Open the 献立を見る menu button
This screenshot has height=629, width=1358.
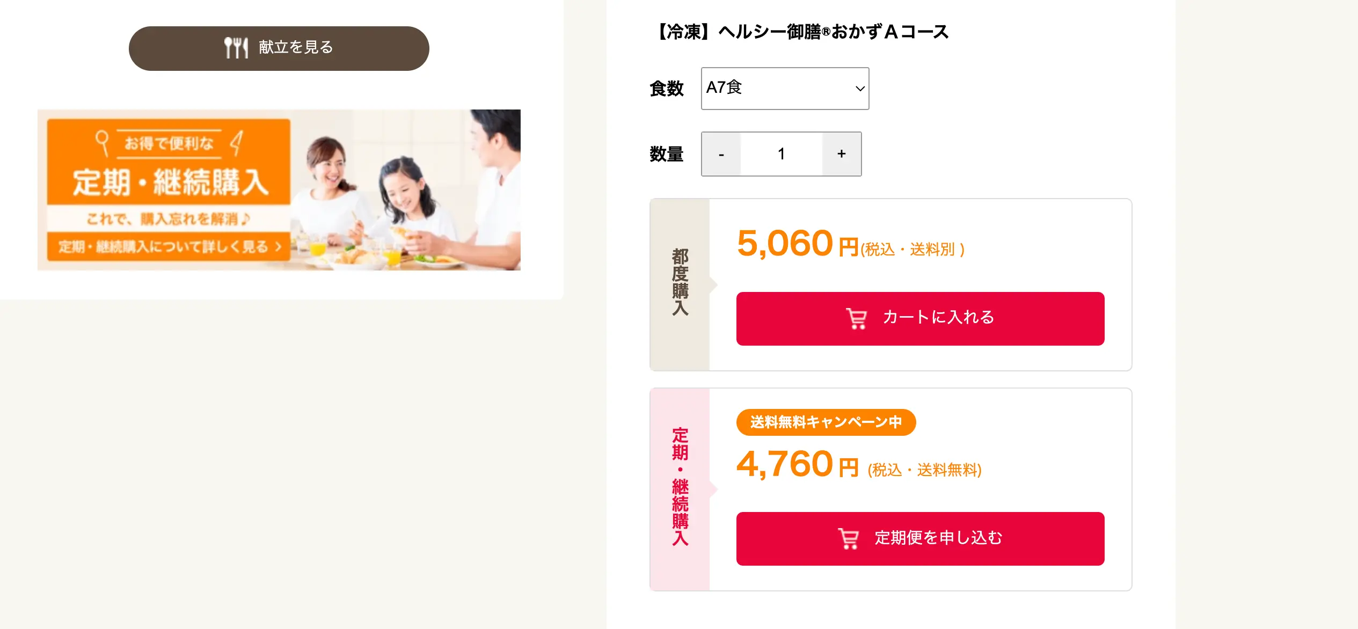(x=279, y=48)
